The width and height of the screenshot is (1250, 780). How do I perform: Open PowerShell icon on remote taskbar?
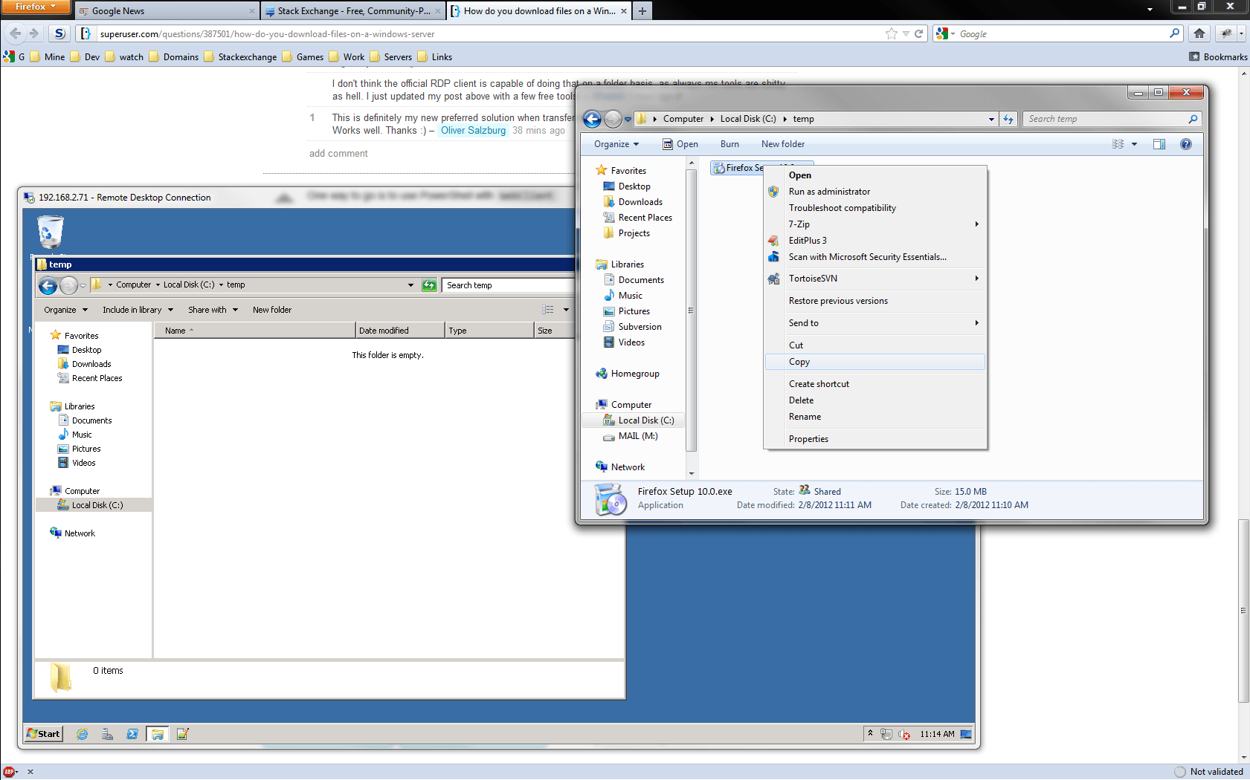click(132, 734)
